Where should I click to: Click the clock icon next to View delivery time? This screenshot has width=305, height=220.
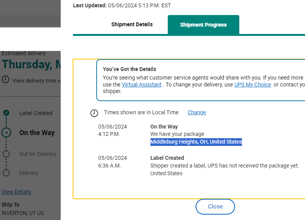5,80
